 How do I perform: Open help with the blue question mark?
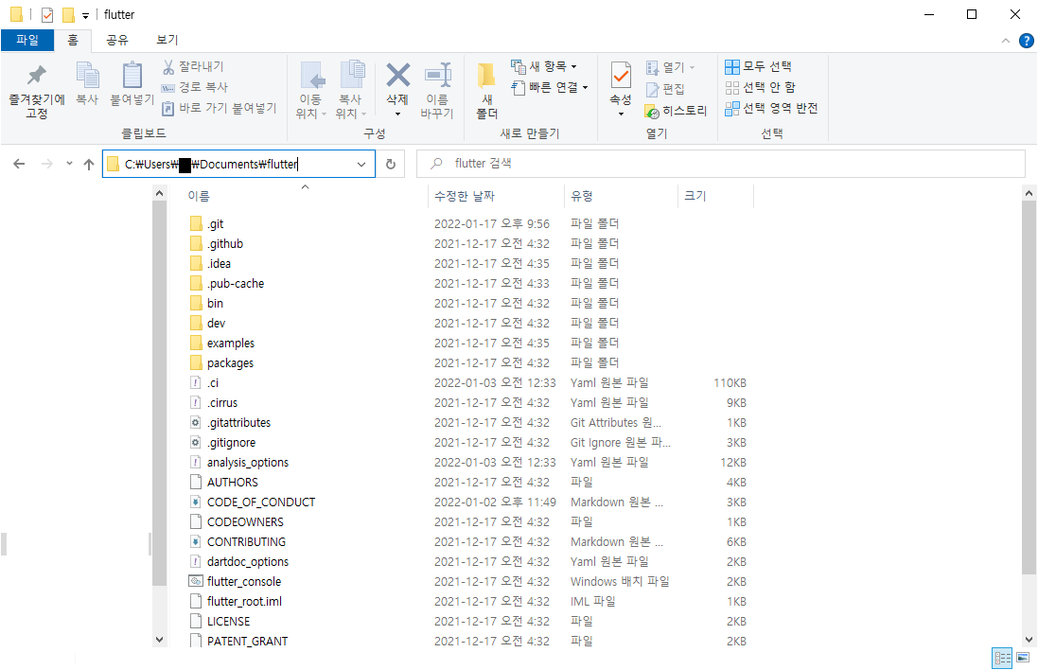pos(1026,41)
